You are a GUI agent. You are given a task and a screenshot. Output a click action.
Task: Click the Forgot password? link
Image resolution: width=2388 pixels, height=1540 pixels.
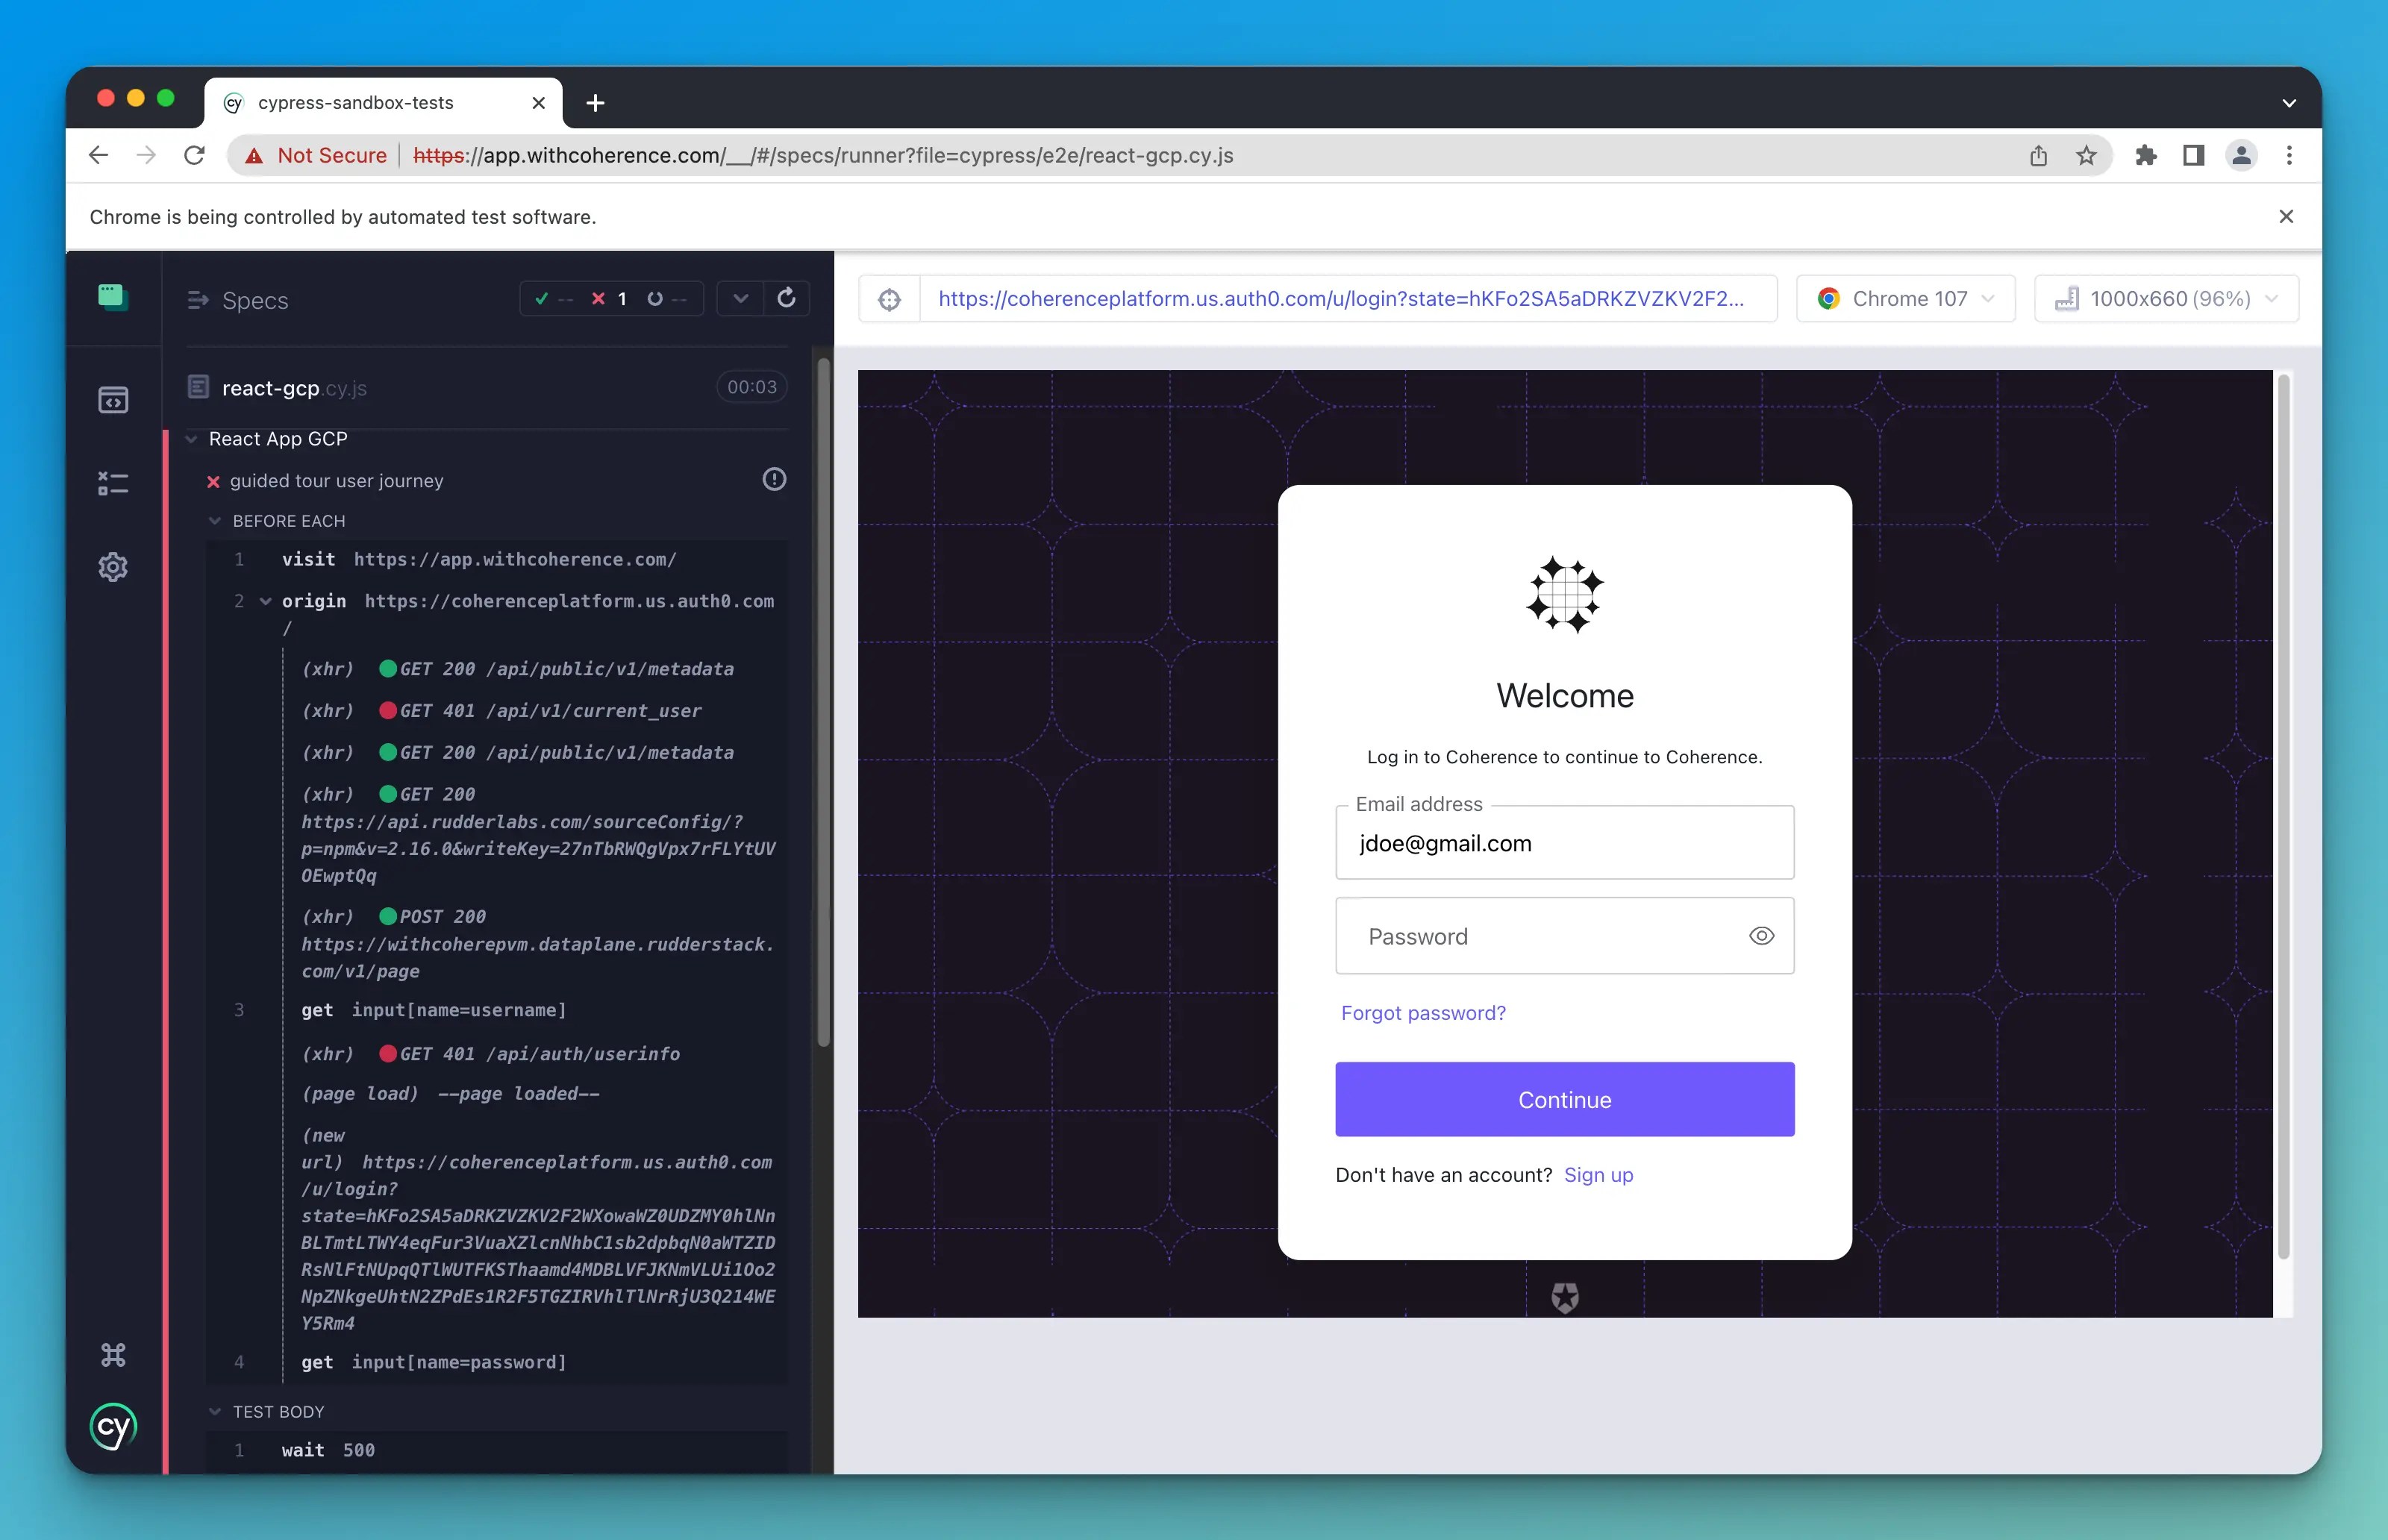[1422, 1013]
